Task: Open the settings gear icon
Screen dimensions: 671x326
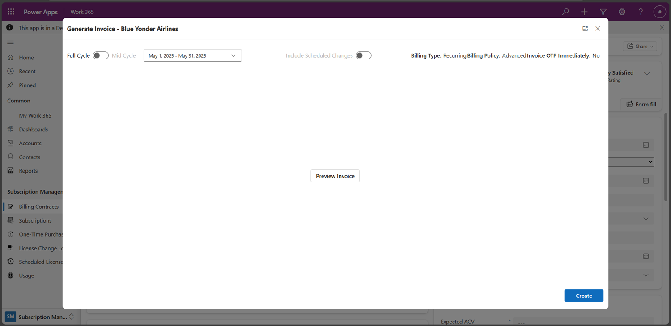Action: point(622,12)
